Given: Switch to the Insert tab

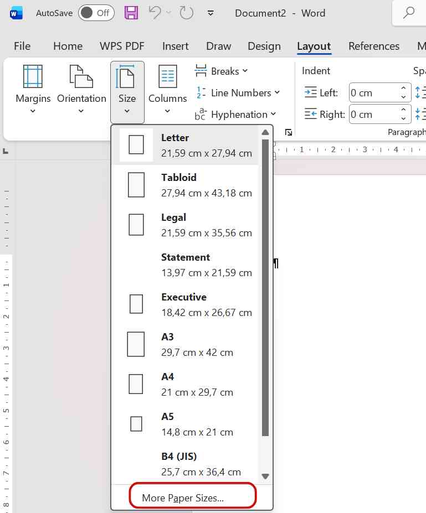Looking at the screenshot, I should pyautogui.click(x=175, y=46).
